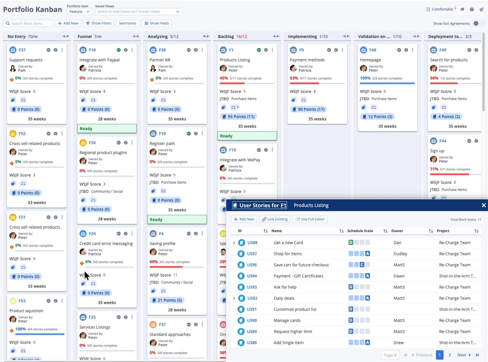Click the Page # input field
The height and width of the screenshot is (362, 488).
pos(390,355)
